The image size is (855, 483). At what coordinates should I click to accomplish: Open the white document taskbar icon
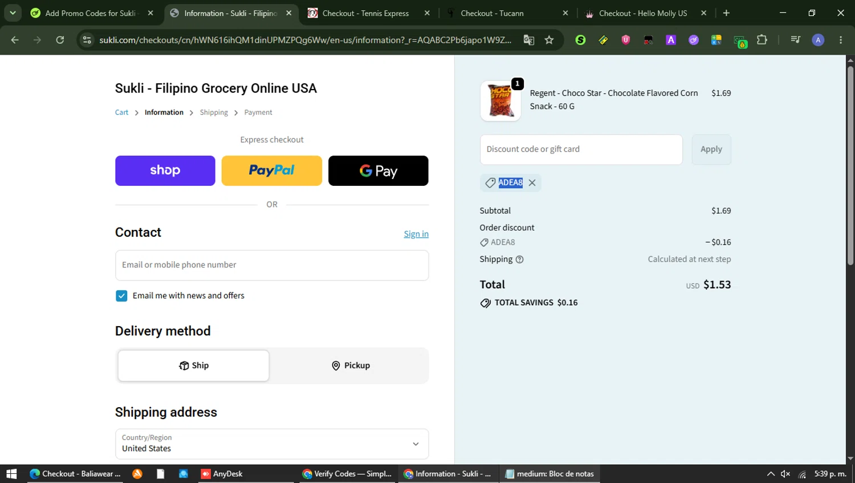(161, 474)
